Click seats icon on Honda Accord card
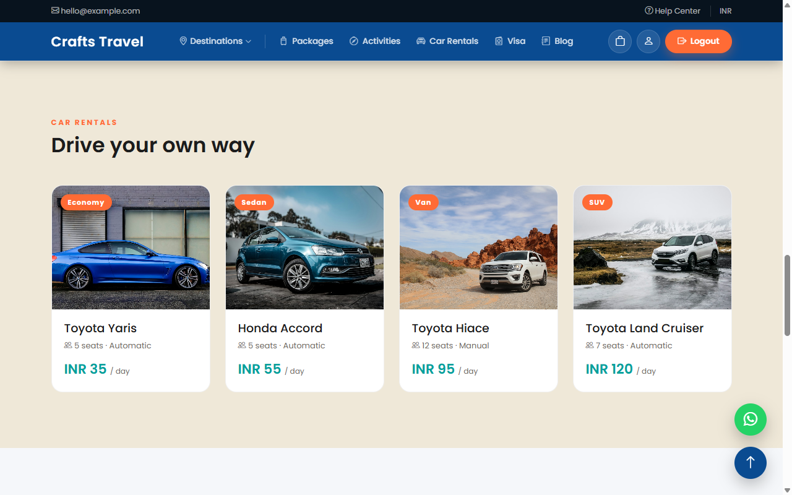This screenshot has width=792, height=495. [242, 345]
